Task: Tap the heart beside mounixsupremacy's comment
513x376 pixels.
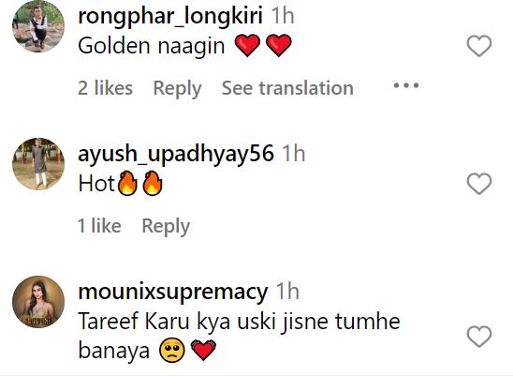Action: (x=479, y=337)
